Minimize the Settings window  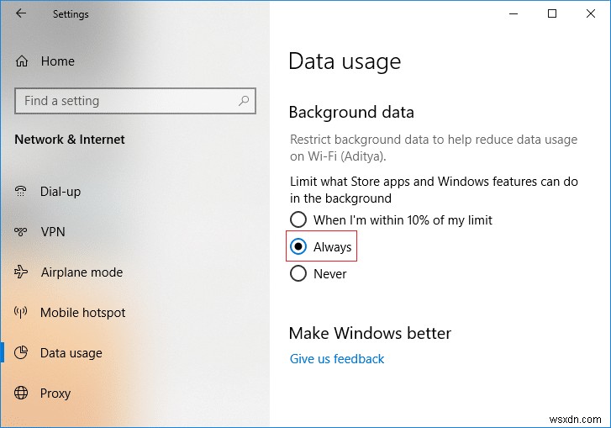click(x=514, y=13)
